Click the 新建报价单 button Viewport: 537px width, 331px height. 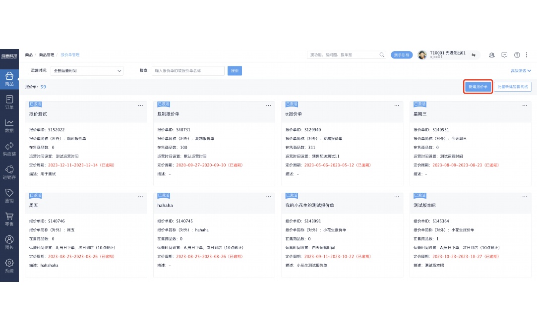click(477, 86)
